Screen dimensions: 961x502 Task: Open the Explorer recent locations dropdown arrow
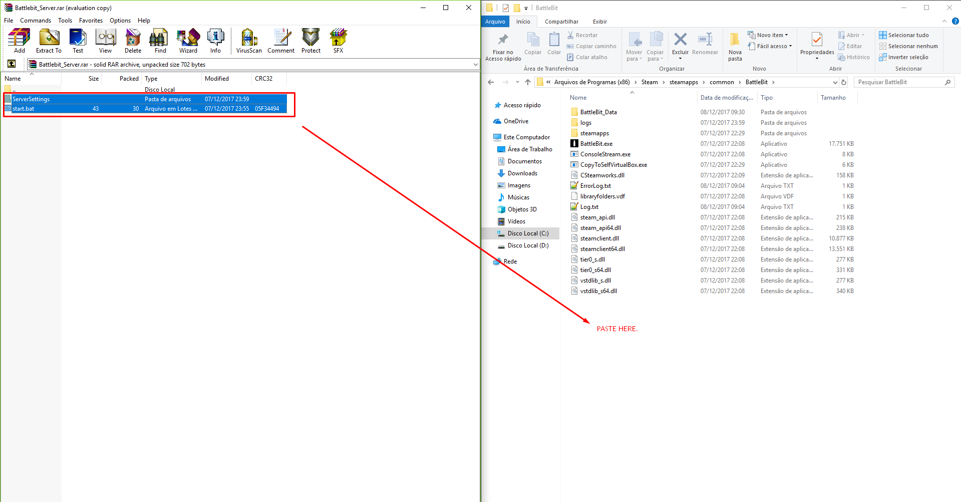tap(517, 82)
